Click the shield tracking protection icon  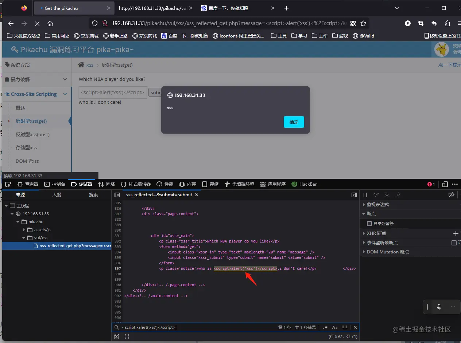[95, 23]
